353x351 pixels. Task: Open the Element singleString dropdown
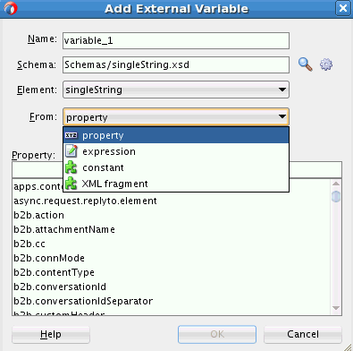176,90
